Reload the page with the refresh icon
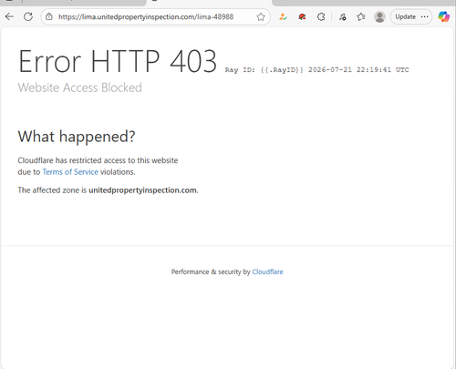This screenshot has height=369, width=456. click(x=28, y=16)
